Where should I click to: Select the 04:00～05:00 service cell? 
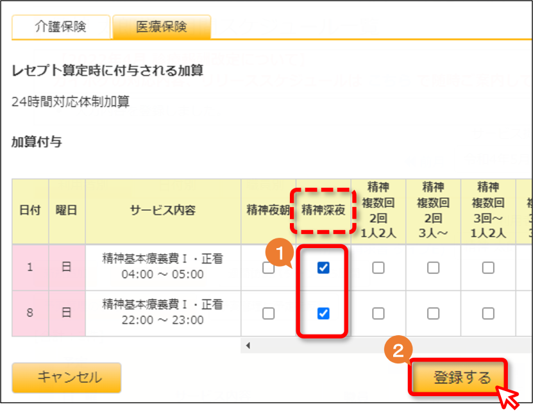click(163, 267)
